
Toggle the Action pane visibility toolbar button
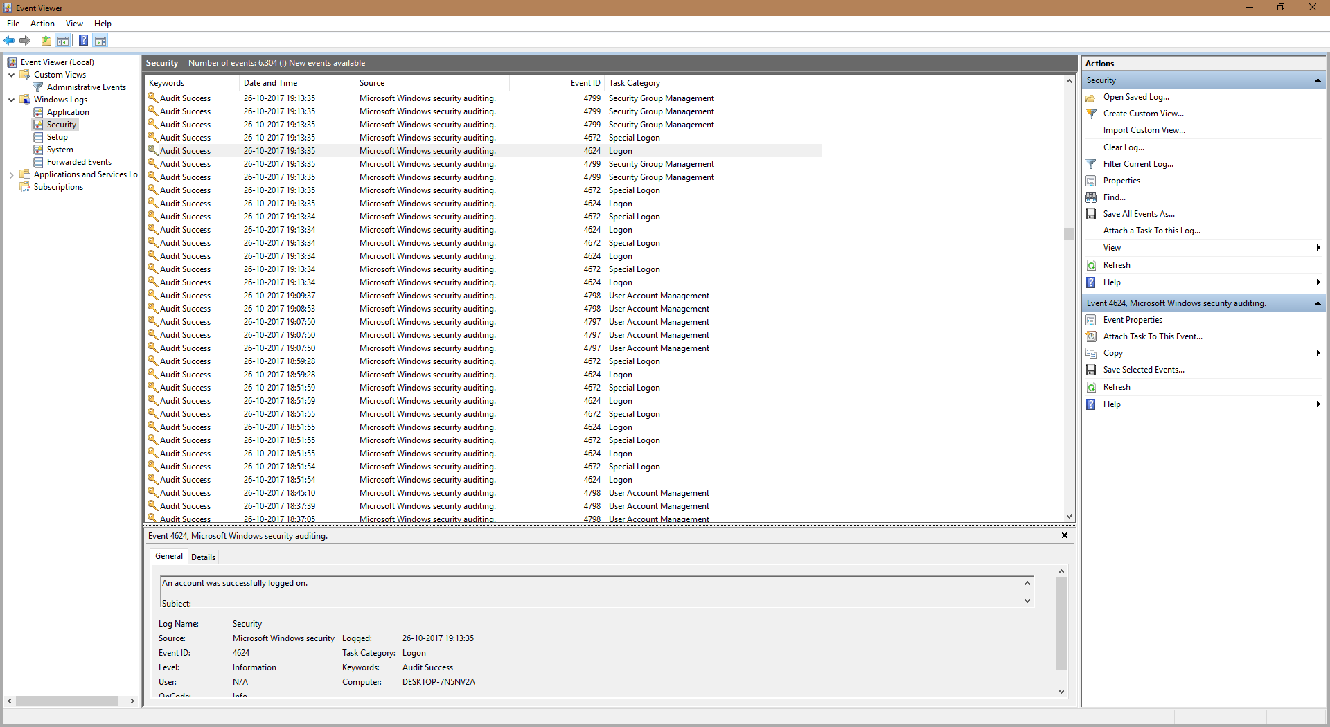click(x=100, y=40)
